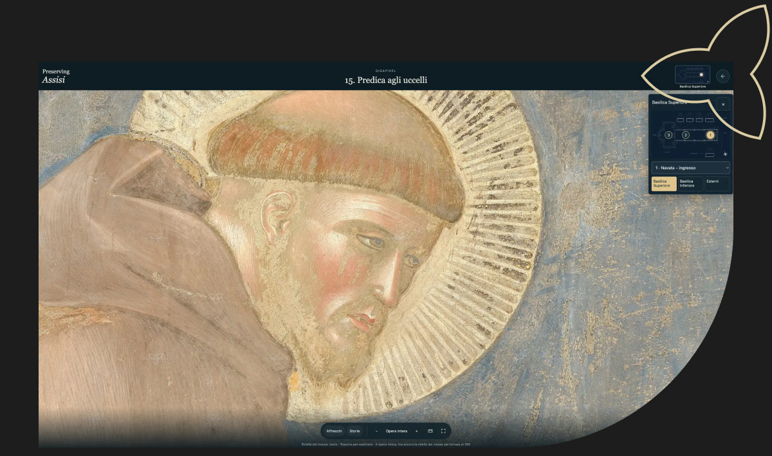Zoom out with the minus button
The height and width of the screenshot is (456, 772).
coord(376,431)
